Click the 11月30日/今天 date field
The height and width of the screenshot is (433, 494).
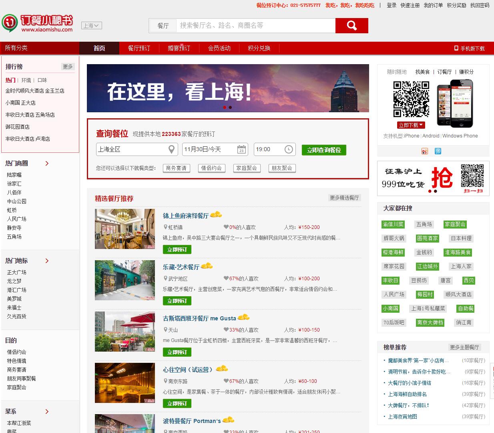[215, 150]
